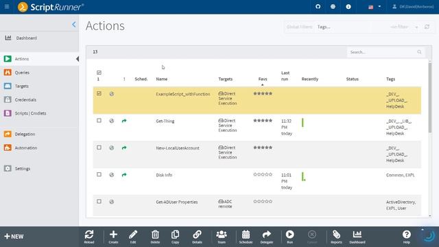439x247 pixels.
Task: Set Disk Info favorite stars rating
Action: [x=263, y=174]
